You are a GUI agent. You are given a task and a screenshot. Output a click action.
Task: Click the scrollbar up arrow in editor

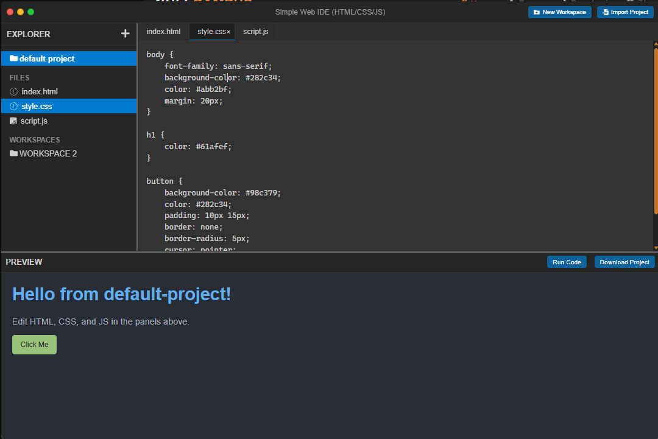(656, 43)
